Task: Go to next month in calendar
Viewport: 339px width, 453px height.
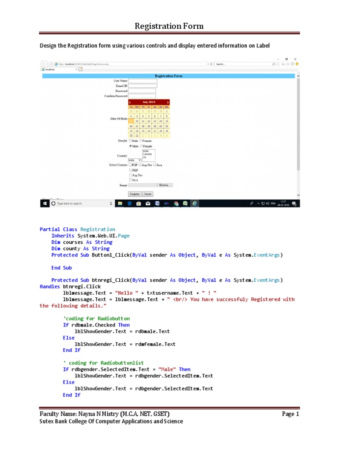Action: (168, 102)
